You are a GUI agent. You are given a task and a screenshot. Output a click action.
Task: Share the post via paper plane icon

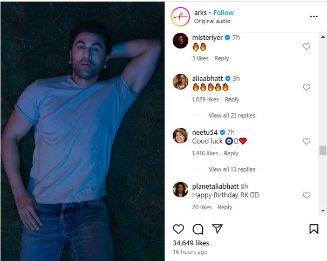(217, 229)
